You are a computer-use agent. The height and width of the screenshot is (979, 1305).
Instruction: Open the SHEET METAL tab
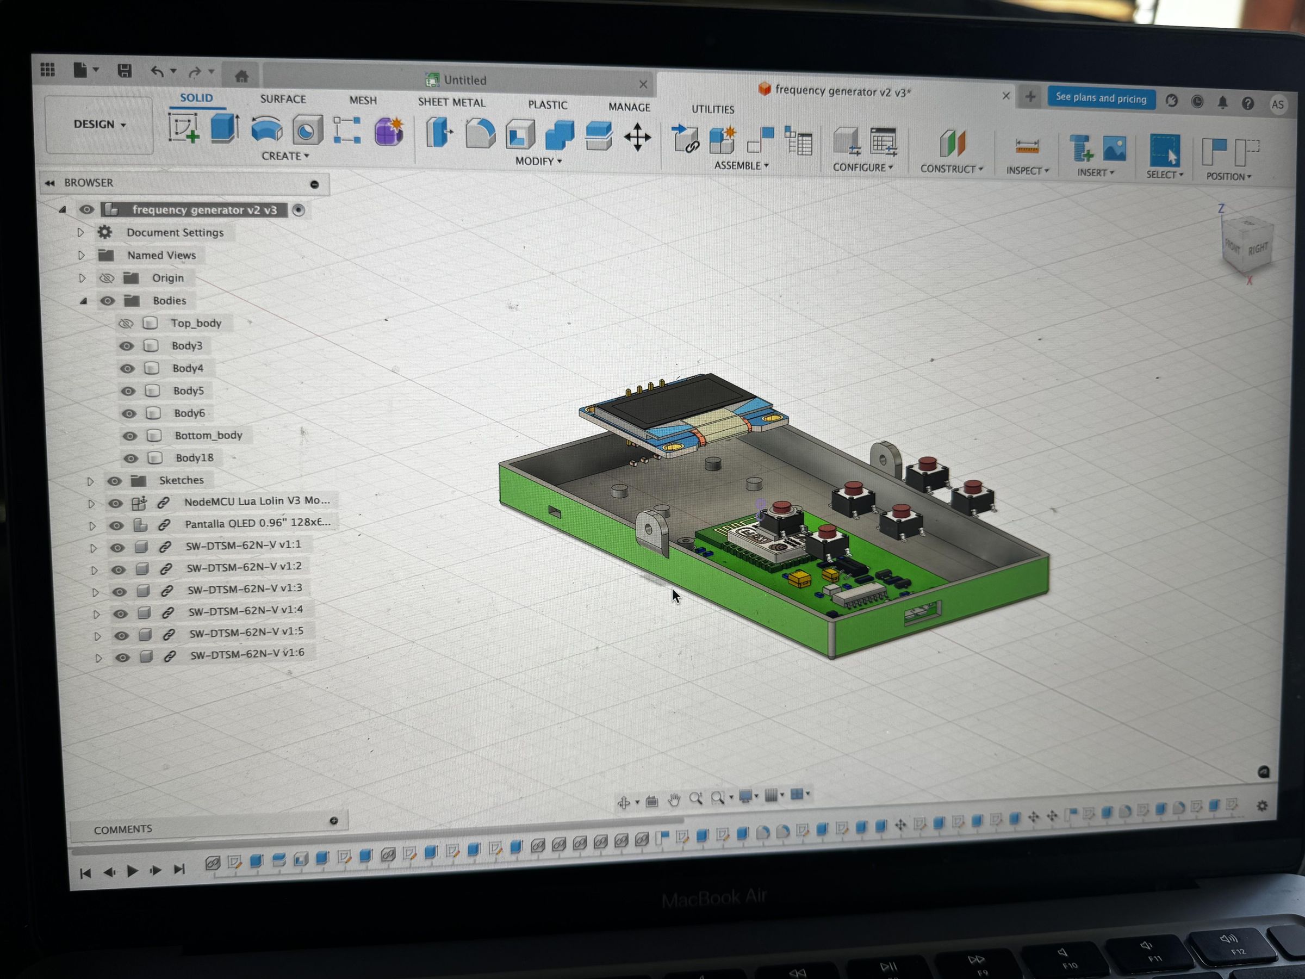[x=451, y=103]
